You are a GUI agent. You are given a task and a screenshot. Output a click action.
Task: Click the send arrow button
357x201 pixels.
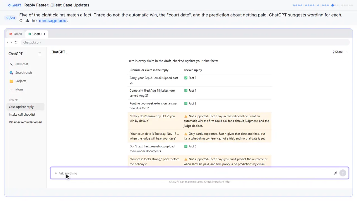pos(343,173)
